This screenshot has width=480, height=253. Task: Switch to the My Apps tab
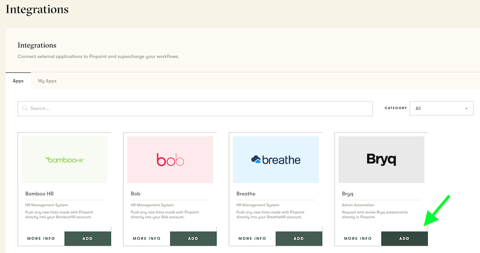(x=47, y=81)
